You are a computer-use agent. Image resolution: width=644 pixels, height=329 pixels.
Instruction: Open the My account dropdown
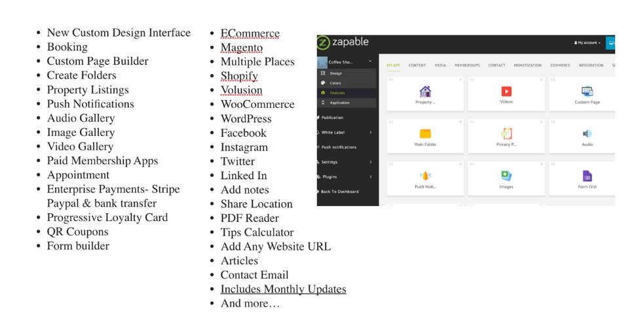pos(587,43)
